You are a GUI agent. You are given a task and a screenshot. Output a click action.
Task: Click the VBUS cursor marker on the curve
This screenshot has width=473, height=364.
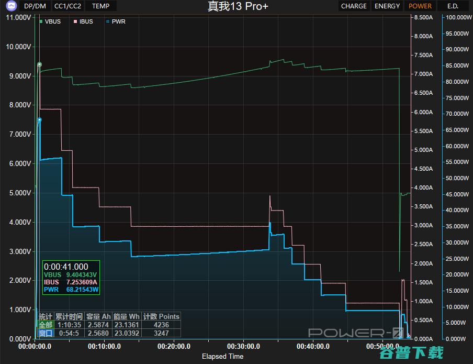[x=39, y=64]
